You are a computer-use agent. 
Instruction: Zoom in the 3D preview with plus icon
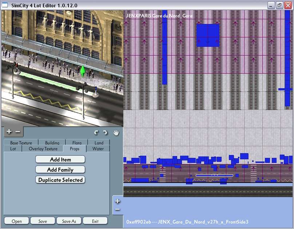[x=9, y=132]
